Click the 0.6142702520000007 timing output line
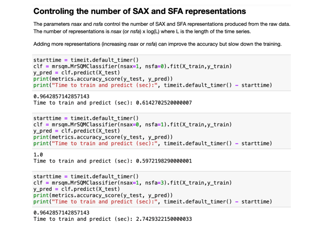 pyautogui.click(x=112, y=103)
